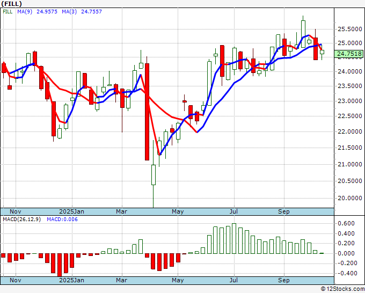This screenshot has width=365, height=293.
Task: Click the 0.000 MACD axis label
Action: (346, 253)
